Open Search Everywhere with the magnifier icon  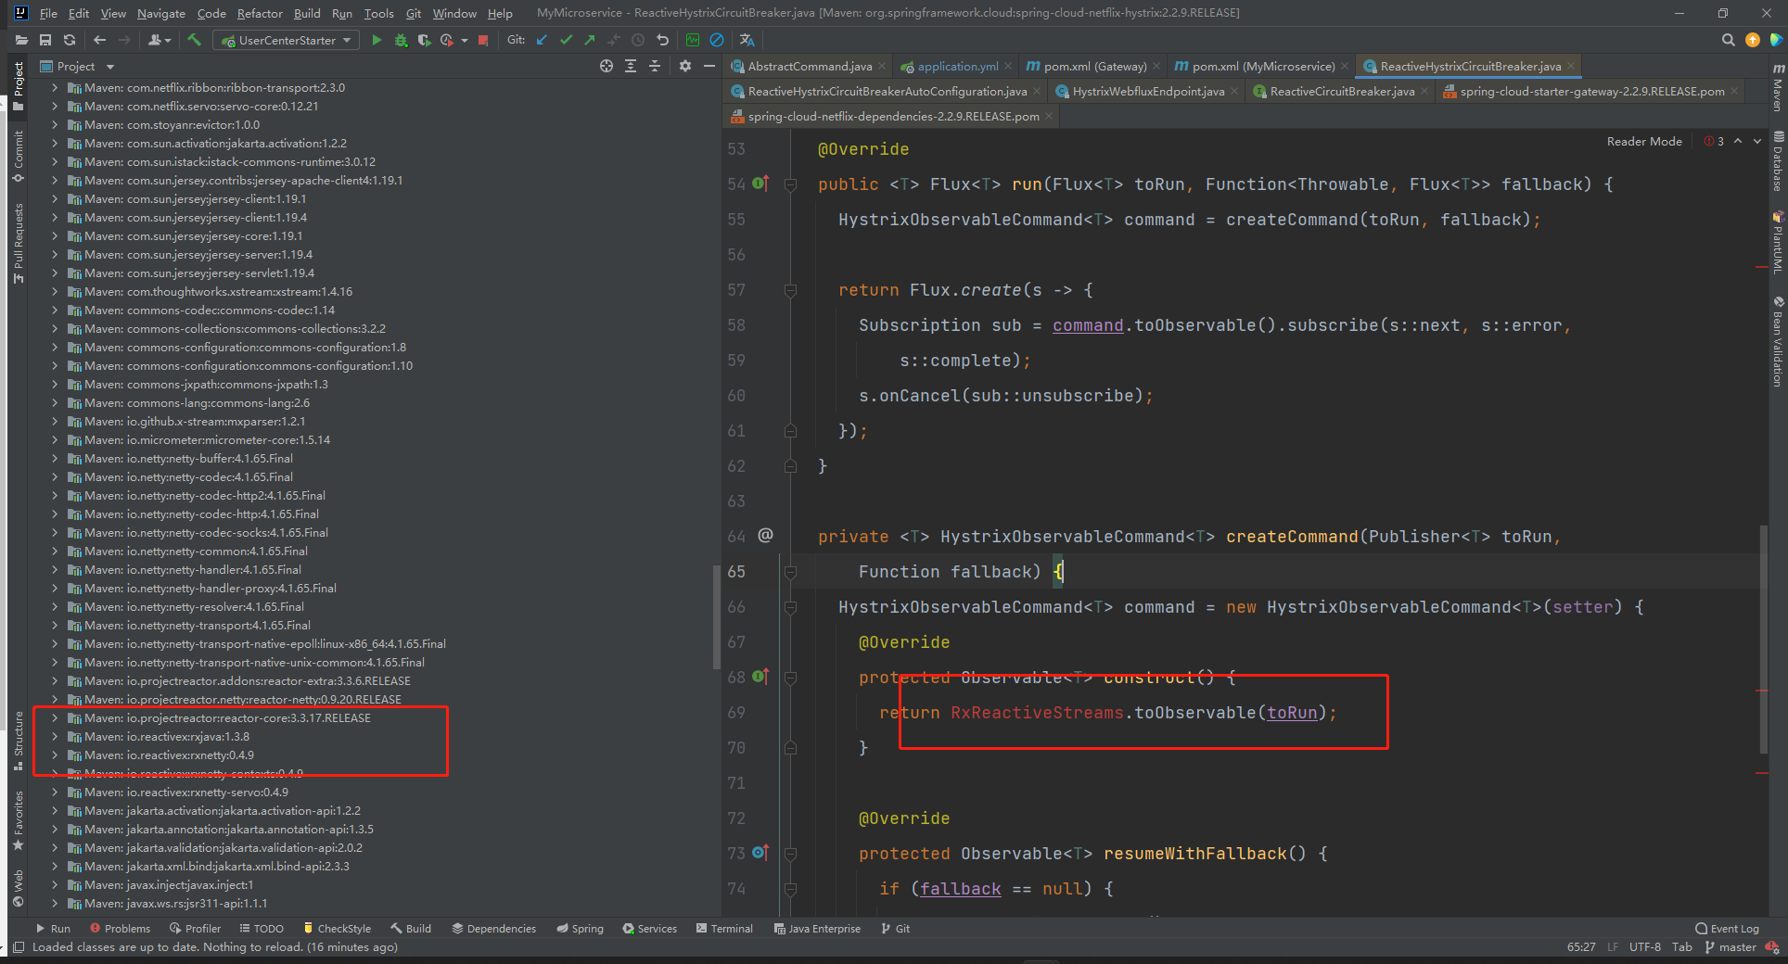[1727, 40]
